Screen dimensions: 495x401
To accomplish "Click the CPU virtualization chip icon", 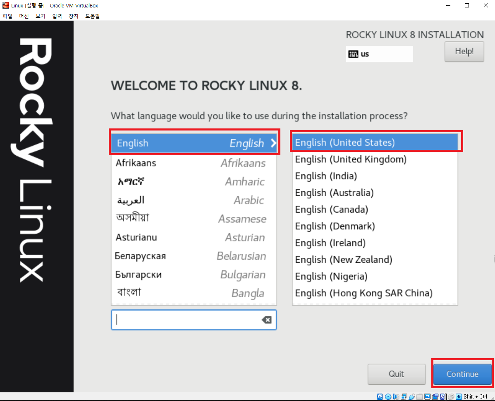I will click(x=442, y=396).
